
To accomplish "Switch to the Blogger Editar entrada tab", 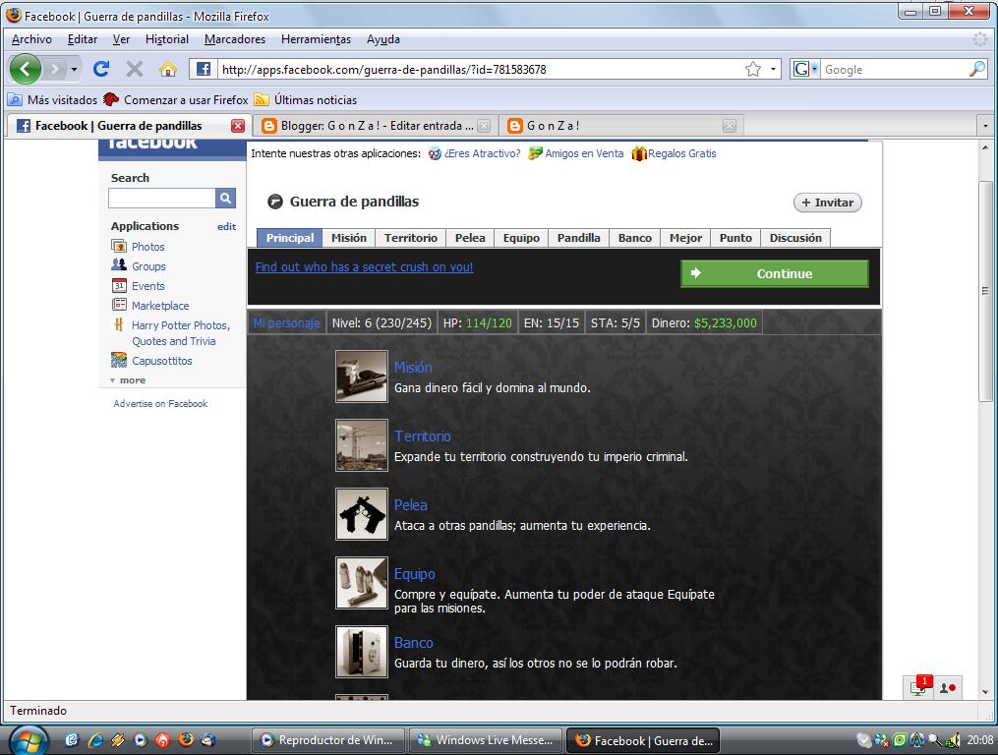I will (377, 126).
